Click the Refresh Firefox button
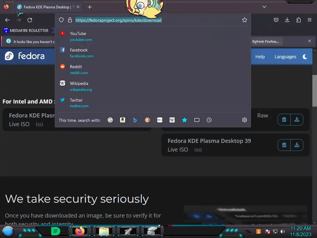The image size is (317, 238). point(265,42)
